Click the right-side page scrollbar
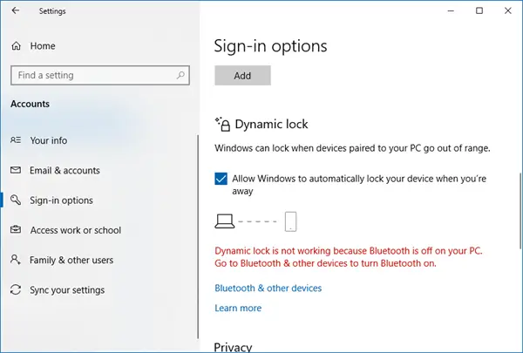This screenshot has width=523, height=353. (520, 210)
